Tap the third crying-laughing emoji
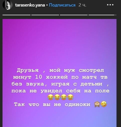The image size is (121, 127). [x=64, y=97]
